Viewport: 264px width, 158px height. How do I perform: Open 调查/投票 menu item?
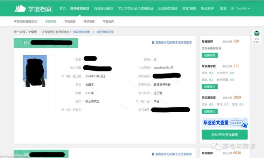(189, 8)
